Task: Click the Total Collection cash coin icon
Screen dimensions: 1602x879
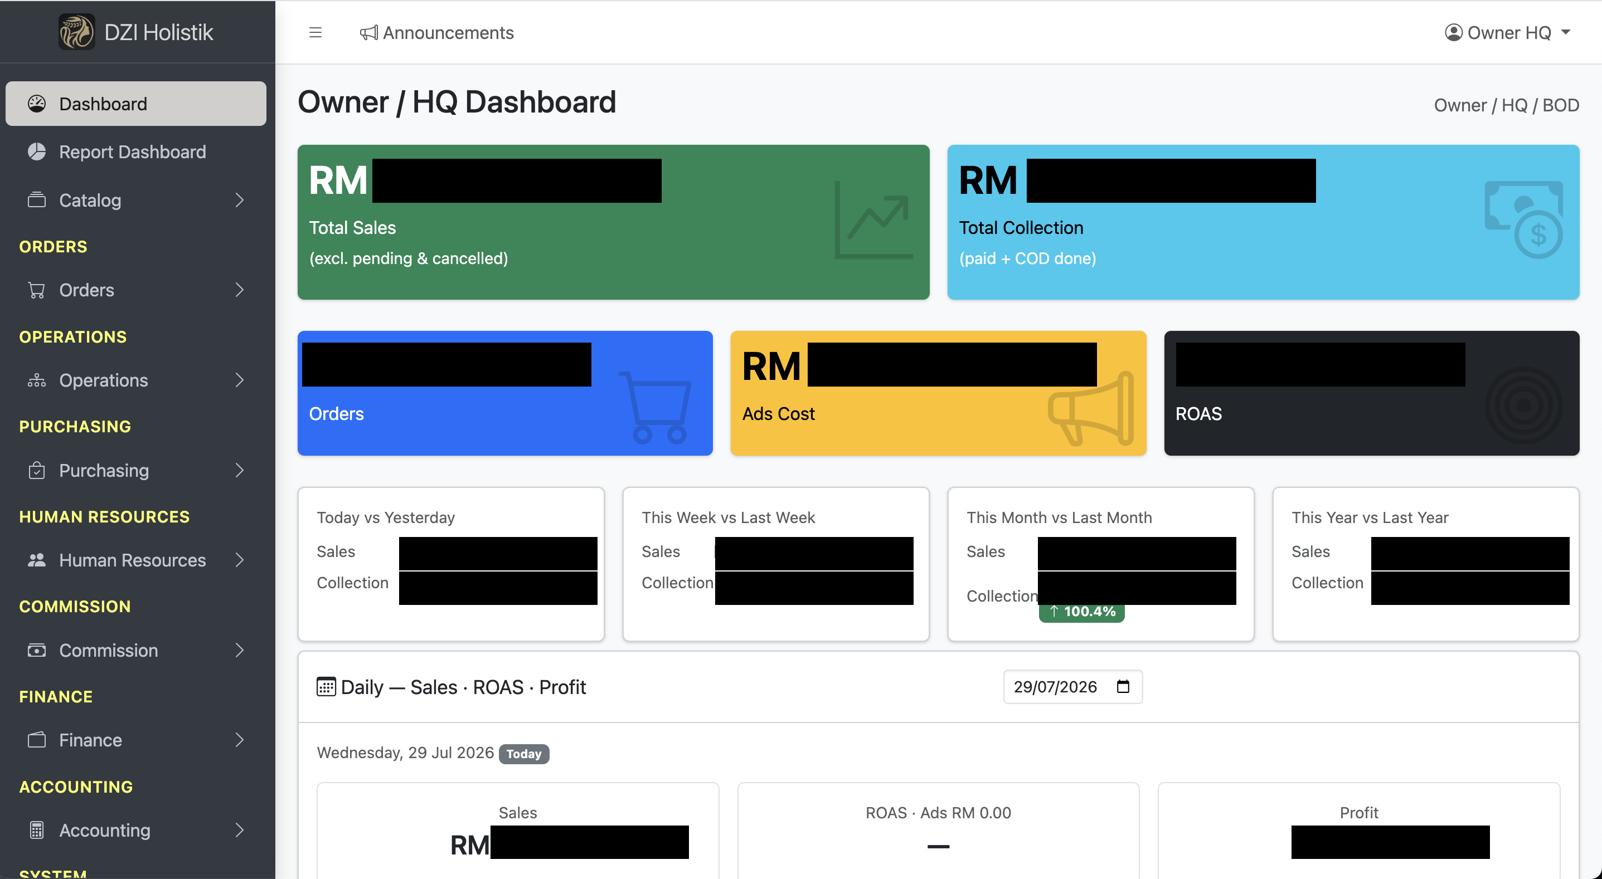Action: 1525,219
